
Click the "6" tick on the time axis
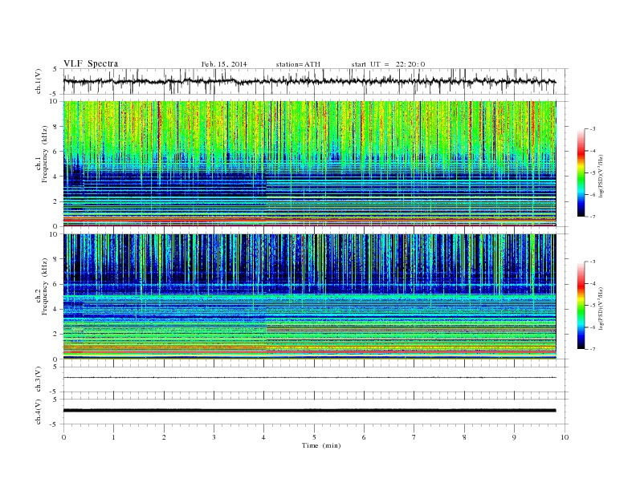coord(364,437)
